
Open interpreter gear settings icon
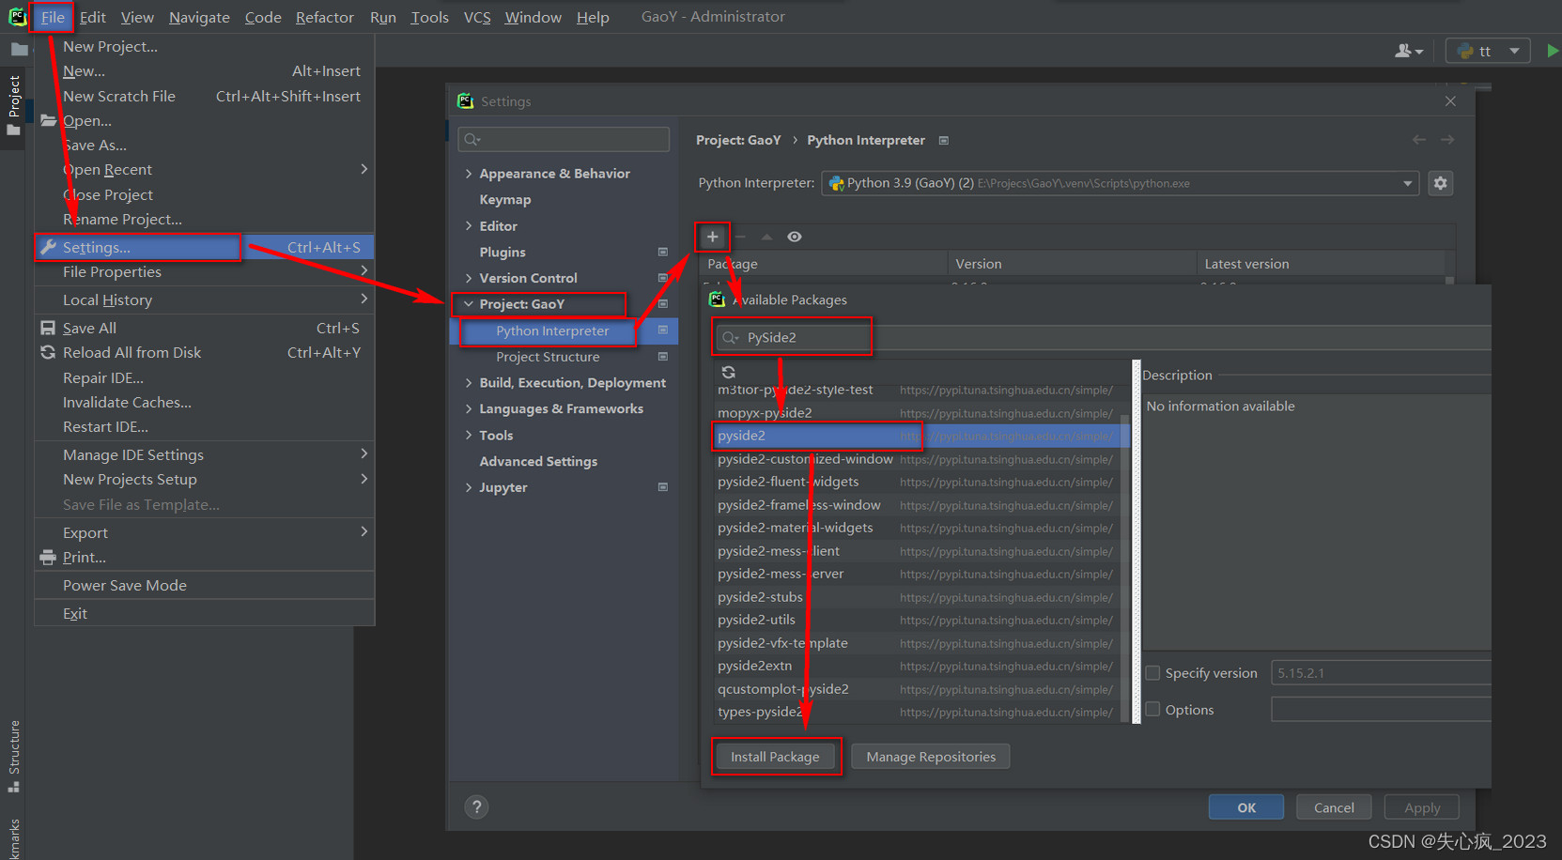tap(1440, 183)
